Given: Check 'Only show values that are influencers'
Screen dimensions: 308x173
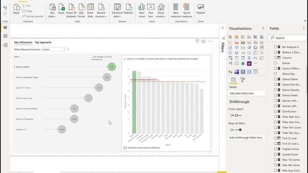Looking at the screenshot, I should click(125, 148).
